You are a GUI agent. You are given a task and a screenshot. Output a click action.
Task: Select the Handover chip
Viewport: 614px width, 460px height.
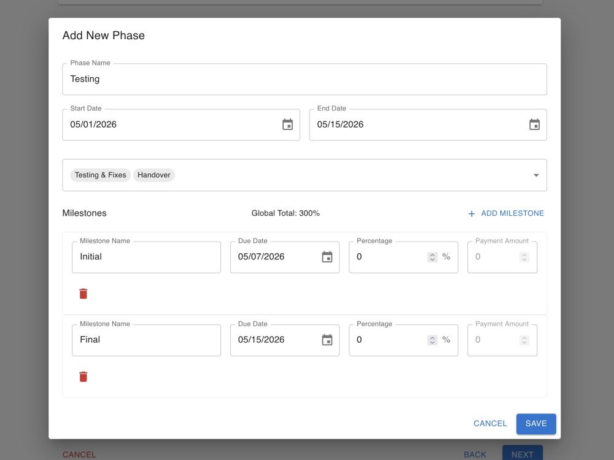tap(154, 175)
